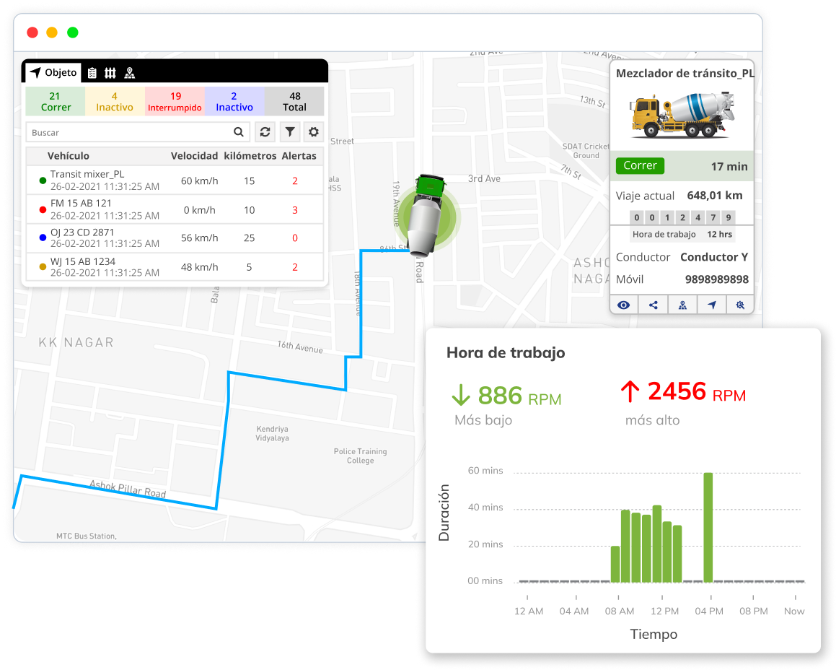Click the Conductor Y driver name

click(x=714, y=257)
